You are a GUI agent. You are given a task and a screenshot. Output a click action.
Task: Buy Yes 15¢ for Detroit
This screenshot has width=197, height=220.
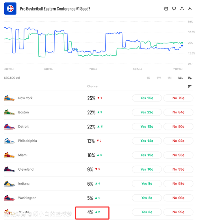[147, 126]
